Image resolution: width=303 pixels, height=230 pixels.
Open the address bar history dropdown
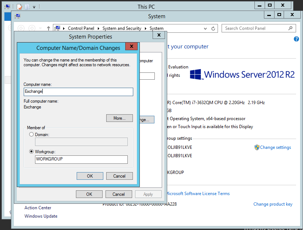click(x=205, y=29)
